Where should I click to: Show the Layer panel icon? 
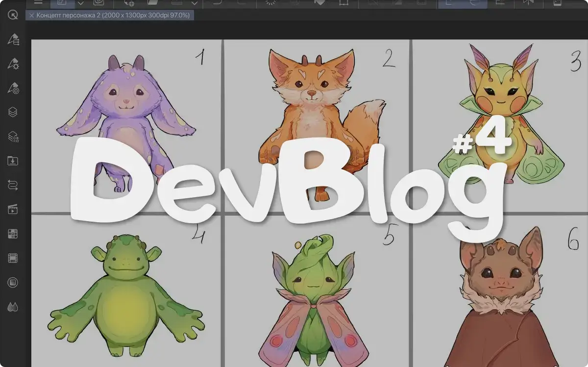tap(13, 113)
